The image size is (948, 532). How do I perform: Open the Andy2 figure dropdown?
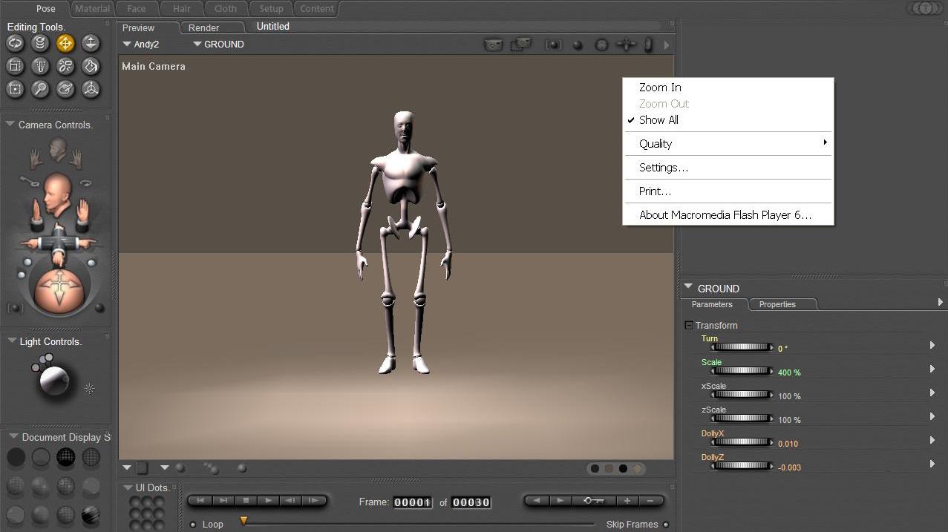[141, 45]
